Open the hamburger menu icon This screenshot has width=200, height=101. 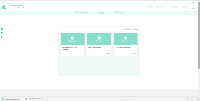(193, 7)
